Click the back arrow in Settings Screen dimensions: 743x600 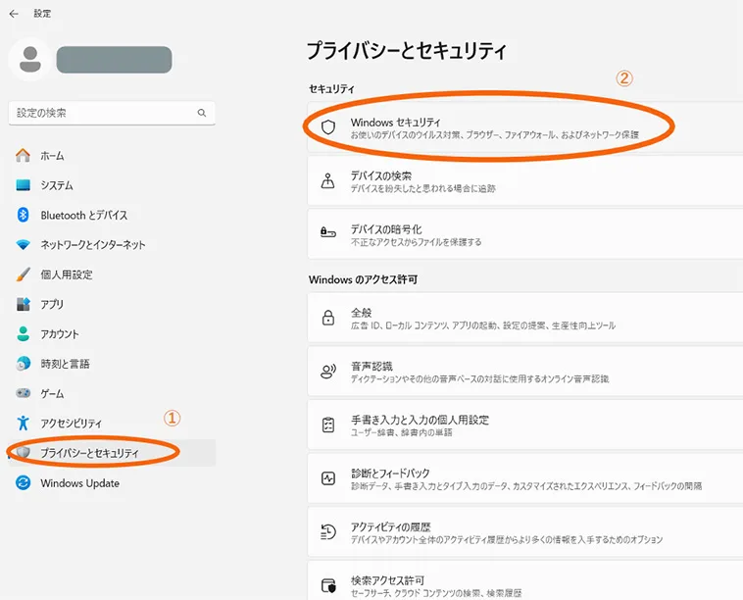click(14, 14)
